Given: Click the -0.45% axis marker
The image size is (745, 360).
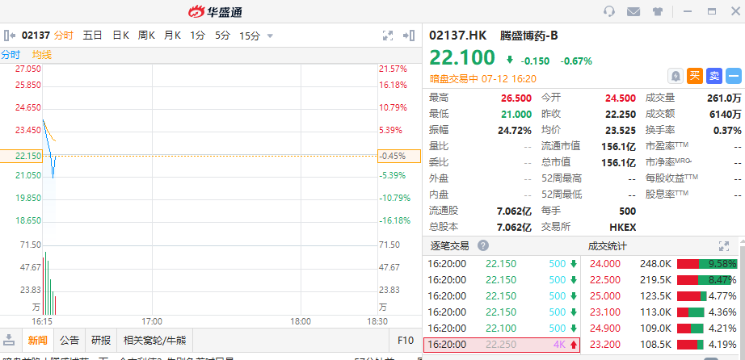Looking at the screenshot, I should 399,156.
